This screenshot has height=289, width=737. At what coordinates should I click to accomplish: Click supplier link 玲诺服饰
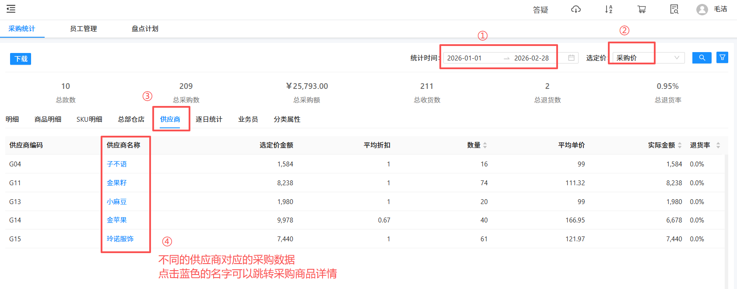click(120, 239)
